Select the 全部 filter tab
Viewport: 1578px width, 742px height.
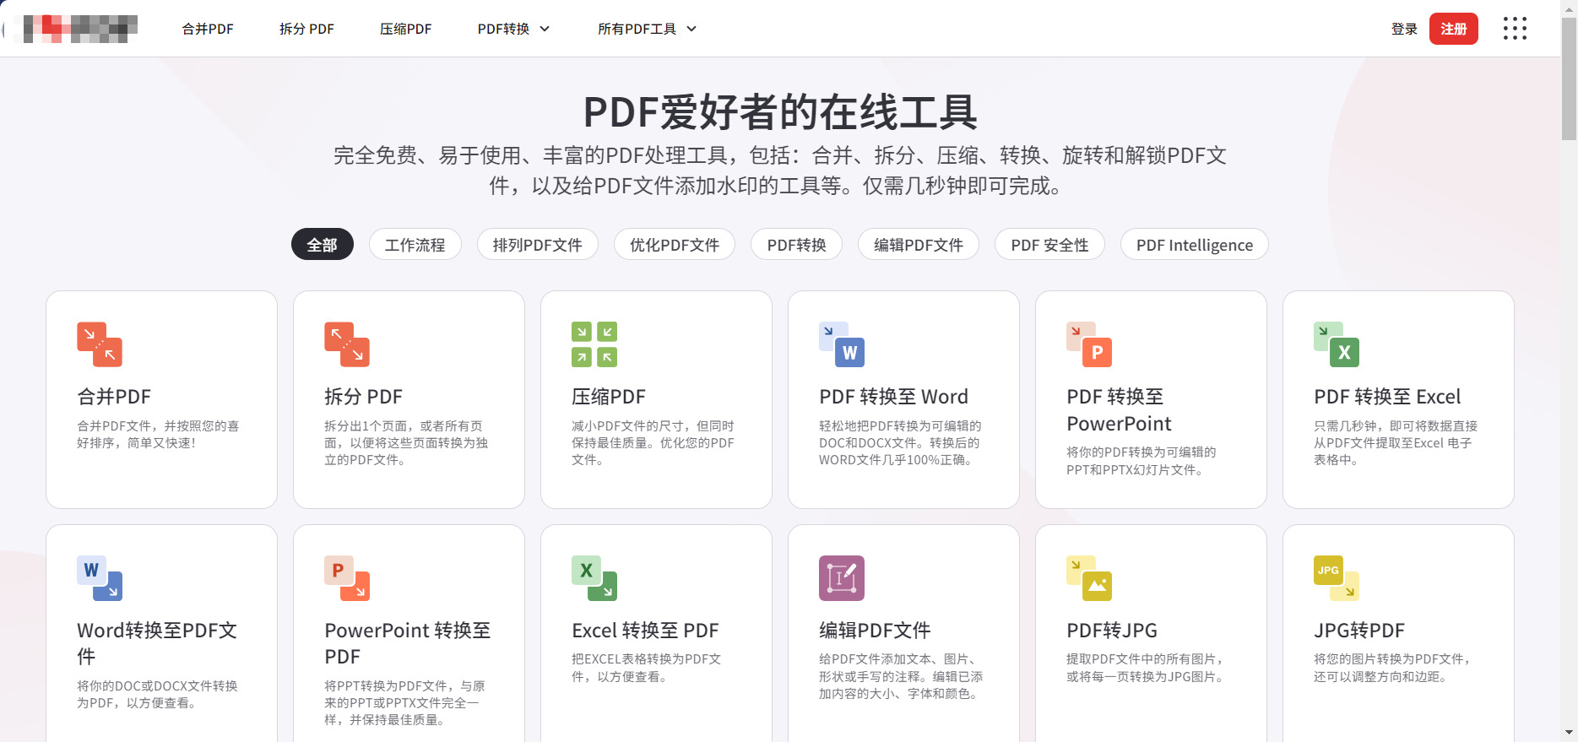tap(323, 245)
